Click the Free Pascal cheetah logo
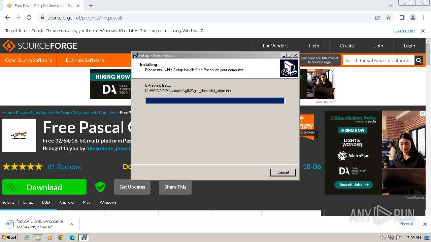Viewport: 431px width, 242px height. [19, 135]
